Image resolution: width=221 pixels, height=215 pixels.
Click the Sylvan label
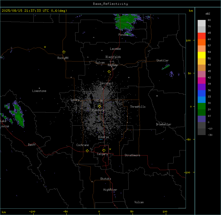[x=100, y=63]
